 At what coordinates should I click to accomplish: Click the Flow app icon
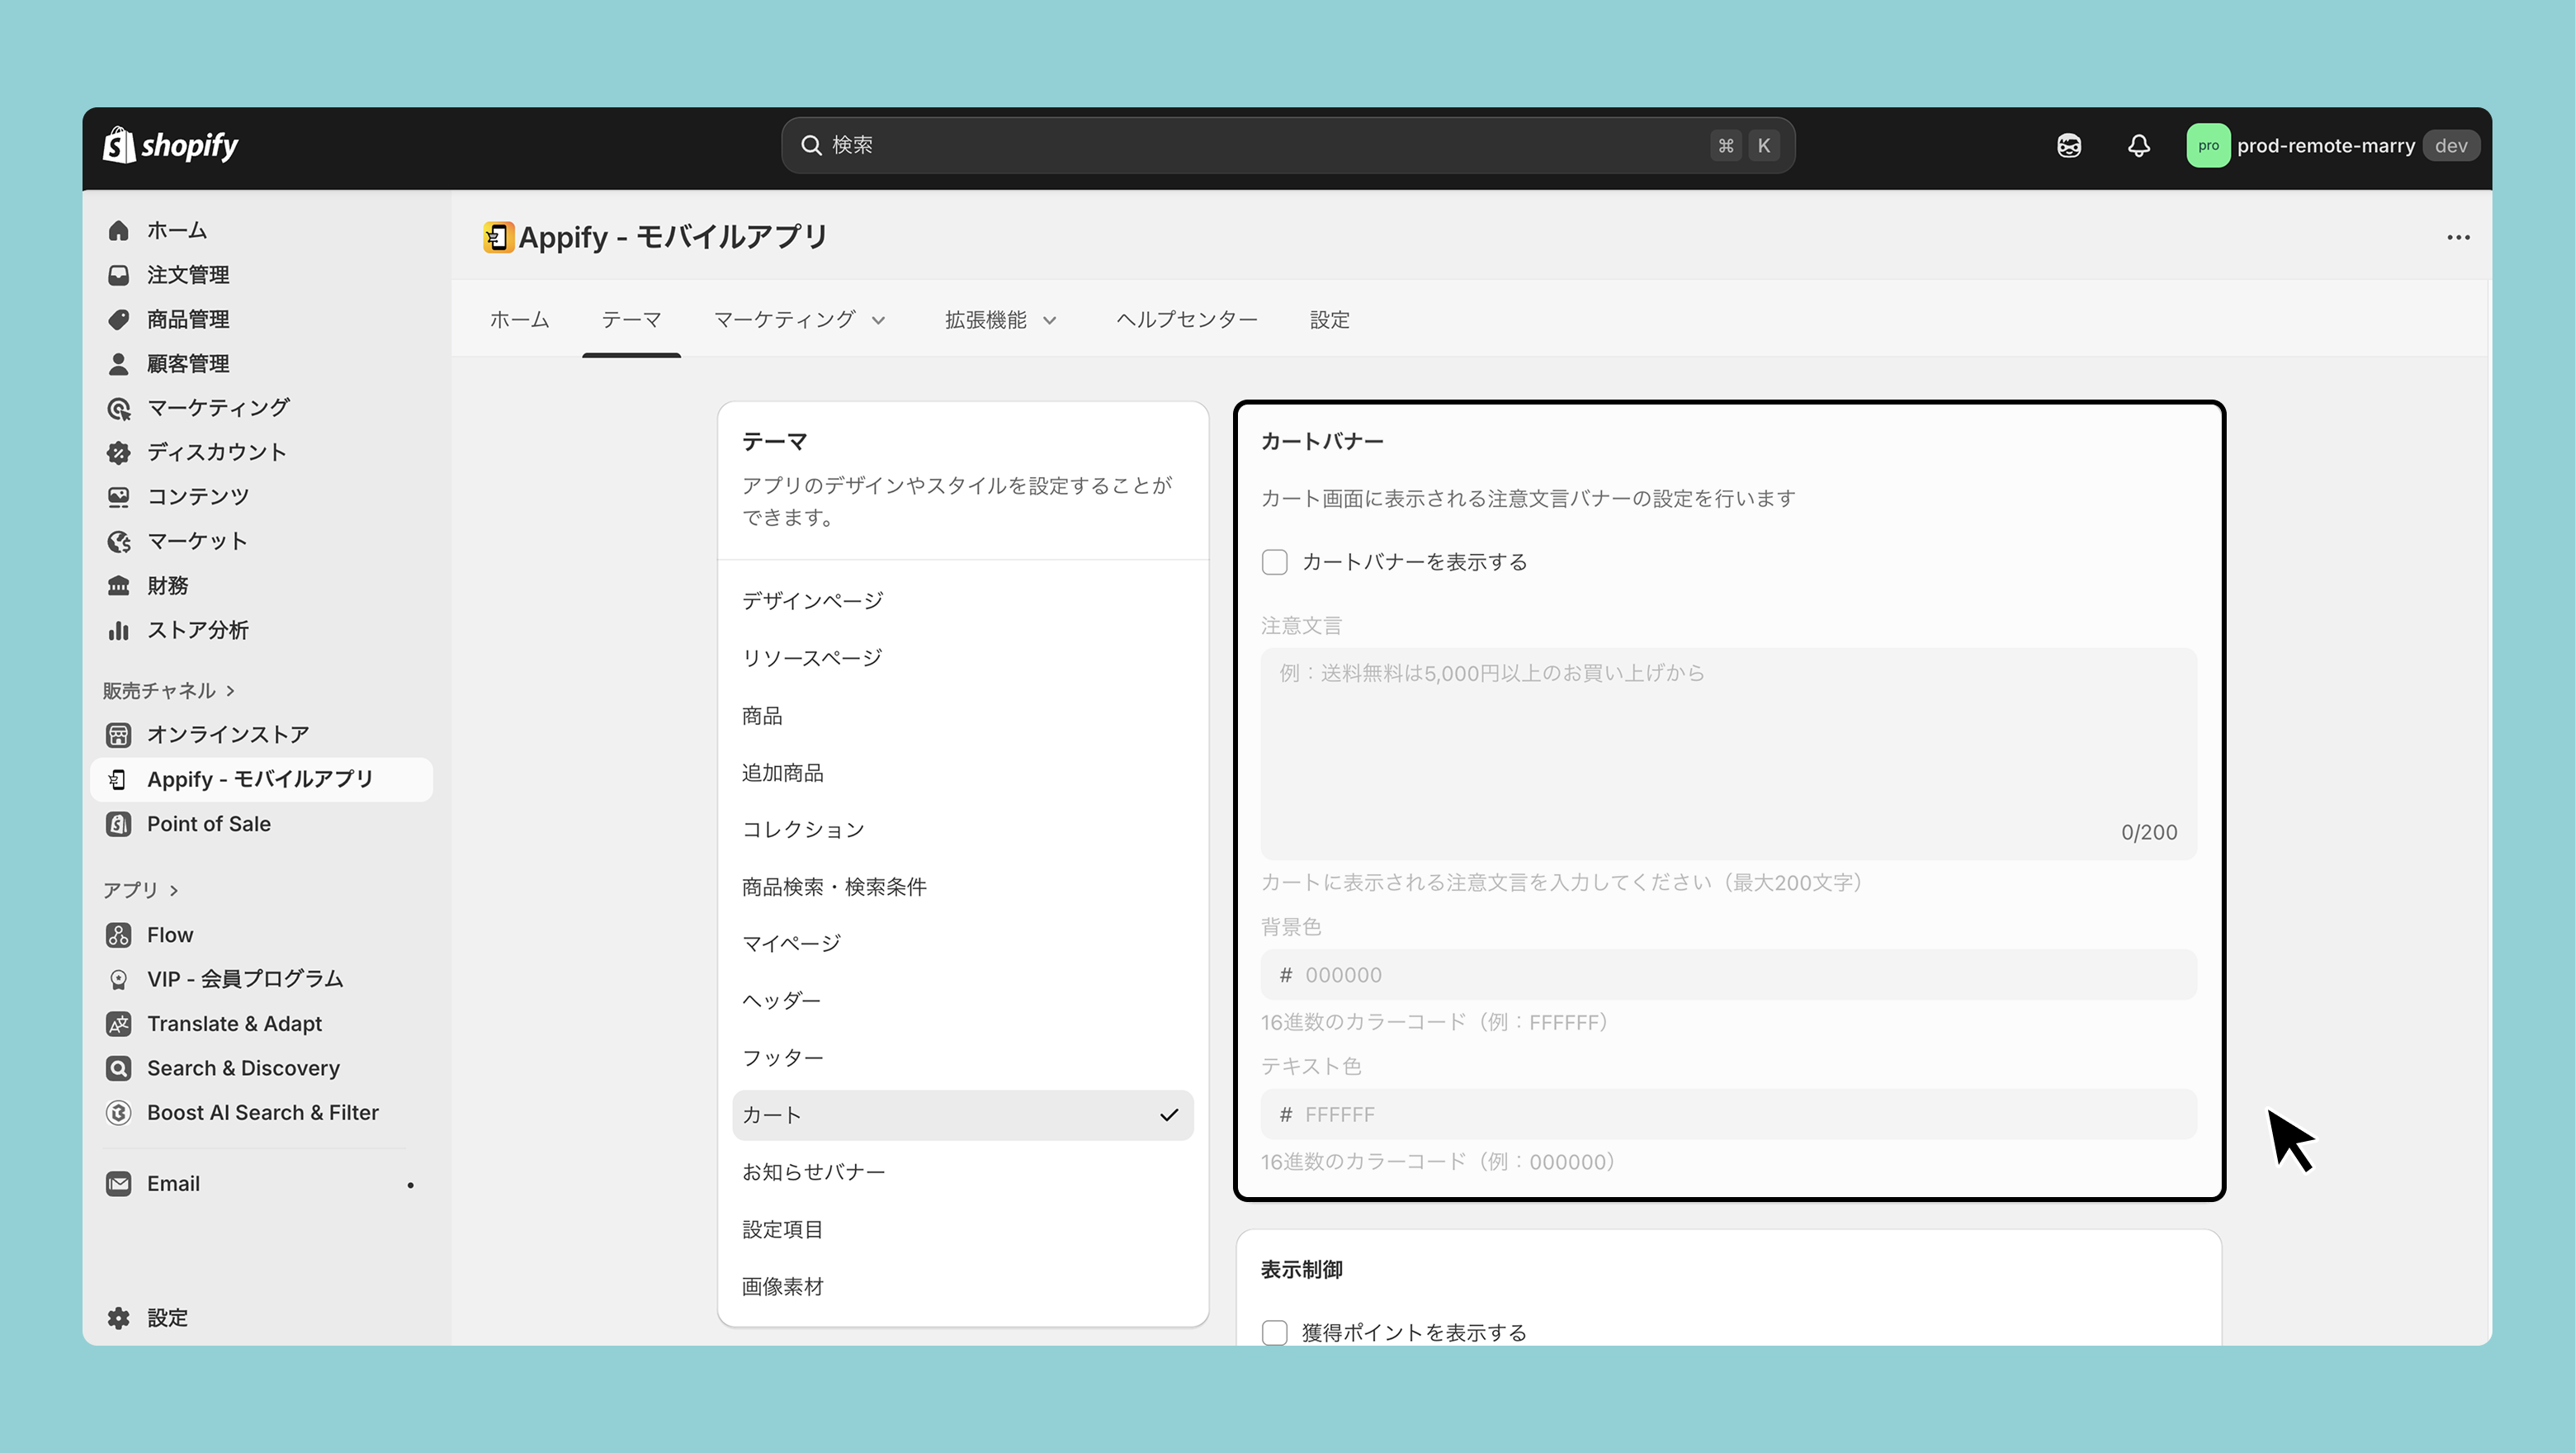point(119,935)
